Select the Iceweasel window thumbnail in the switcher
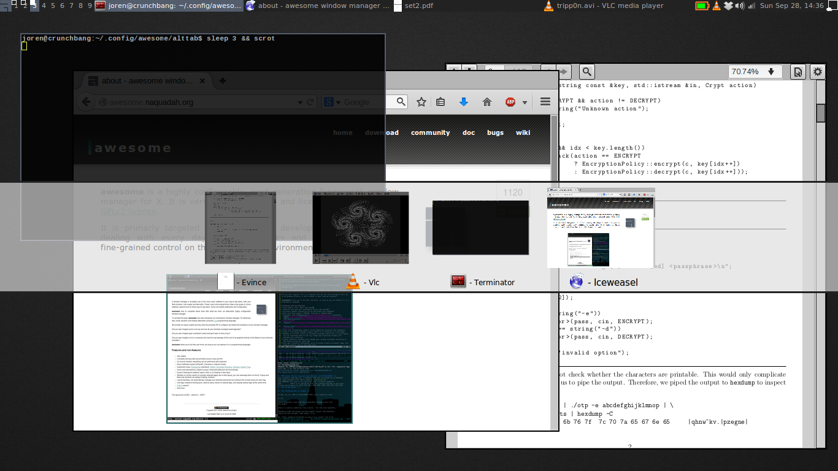The width and height of the screenshot is (838, 471). point(601,228)
